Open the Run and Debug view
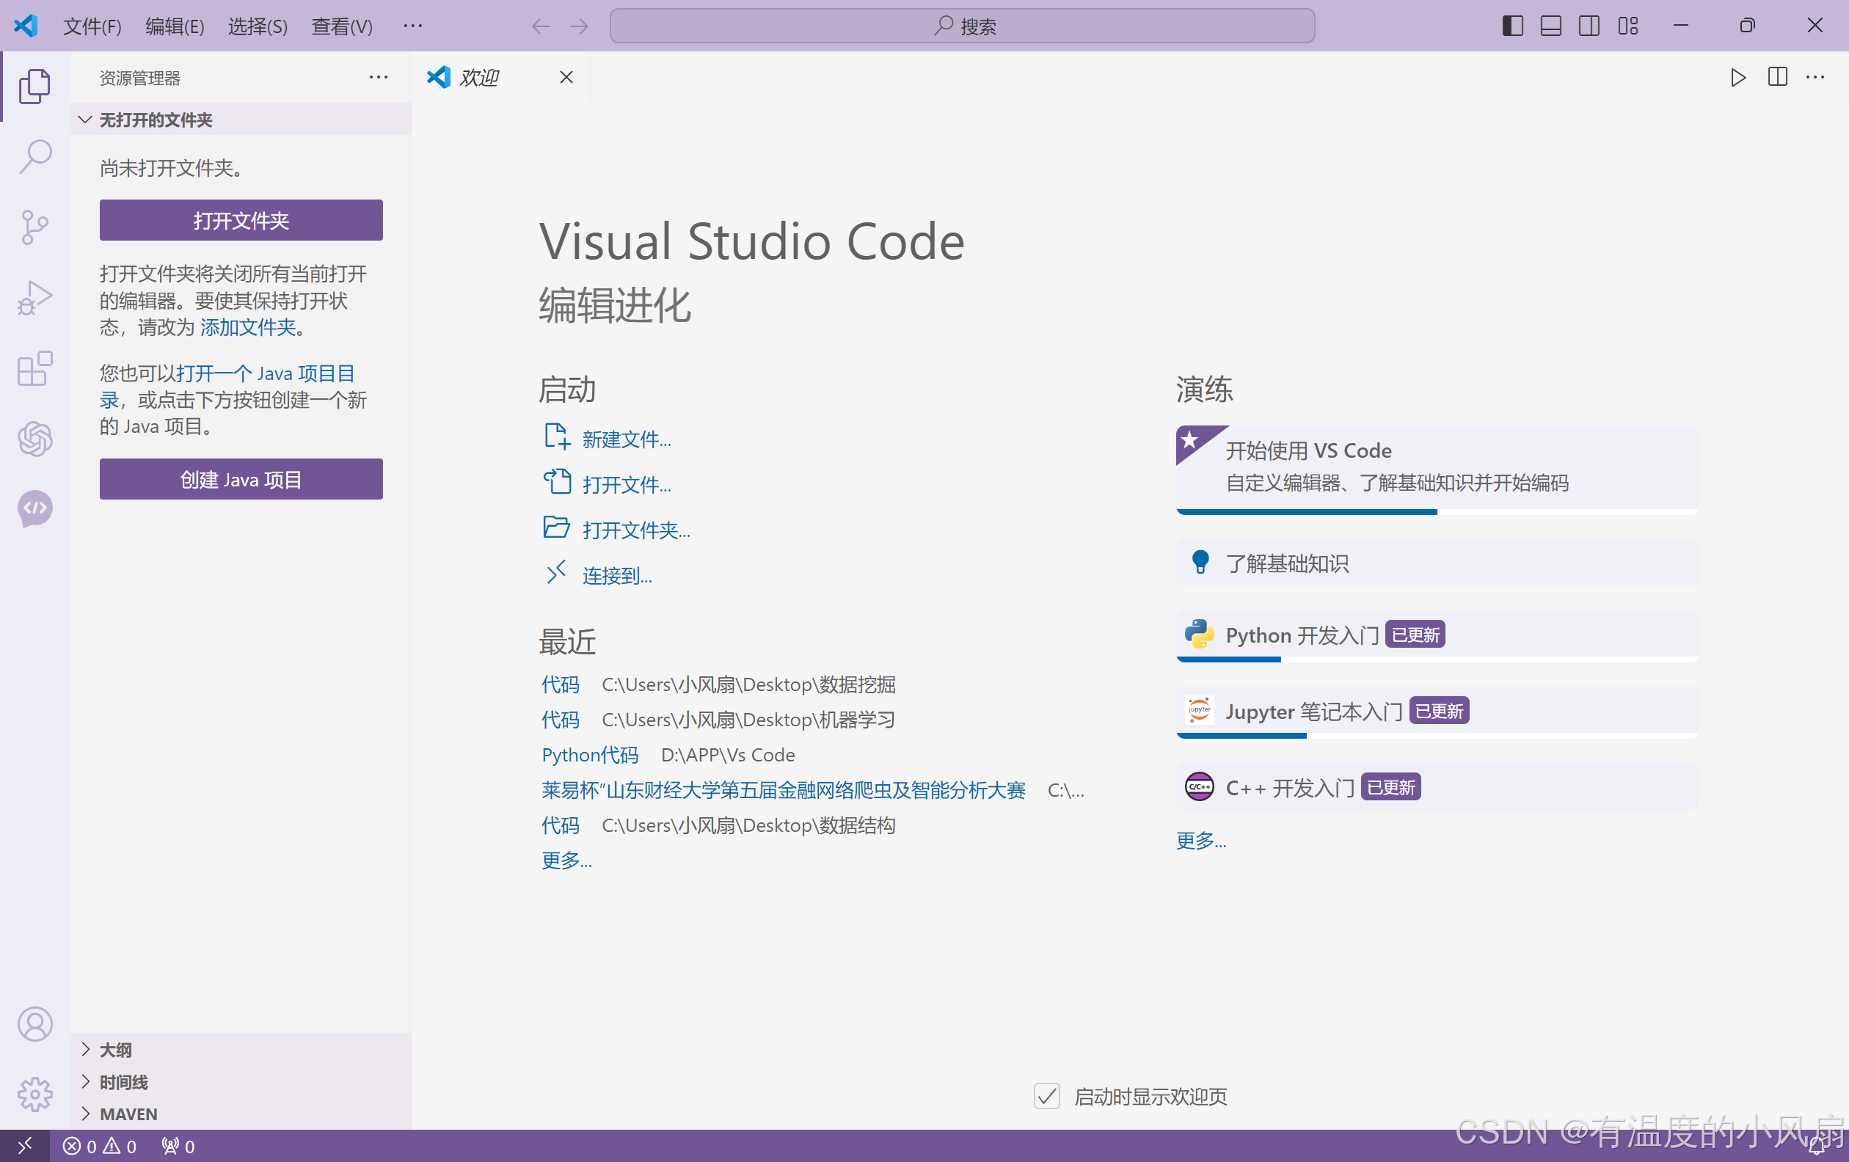This screenshot has height=1162, width=1849. click(34, 298)
